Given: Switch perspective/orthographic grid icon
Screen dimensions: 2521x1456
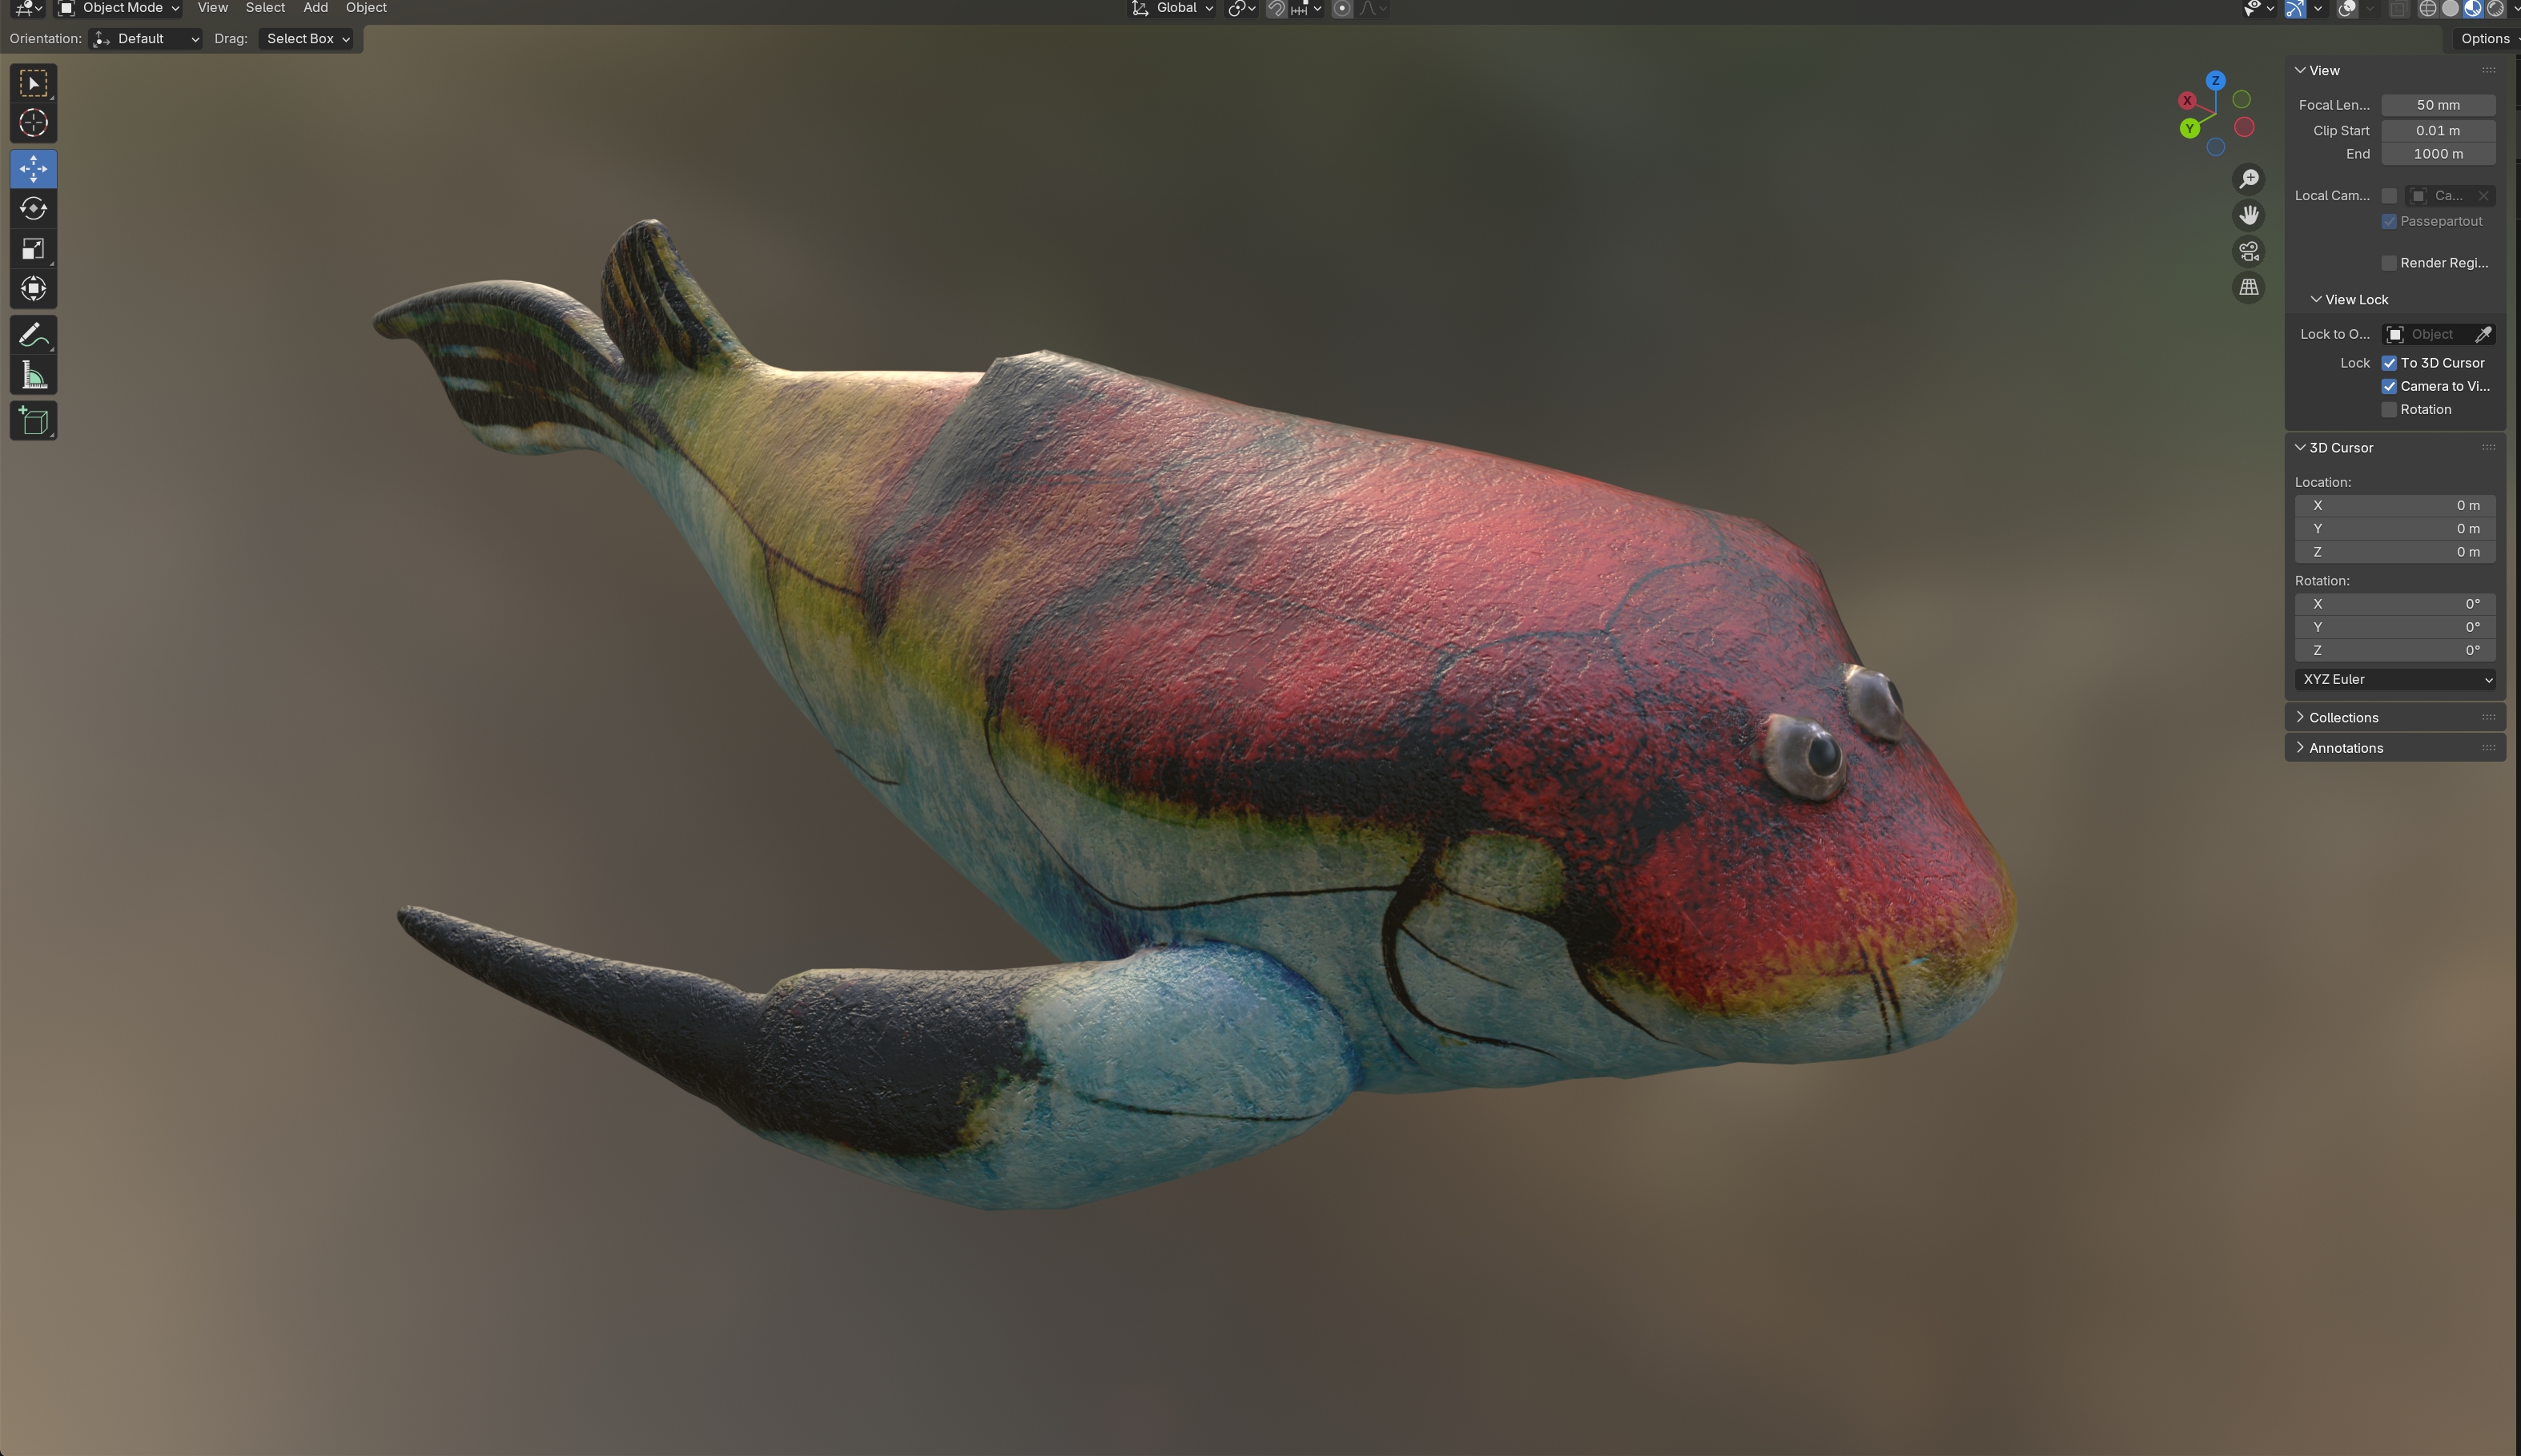Looking at the screenshot, I should [2248, 288].
